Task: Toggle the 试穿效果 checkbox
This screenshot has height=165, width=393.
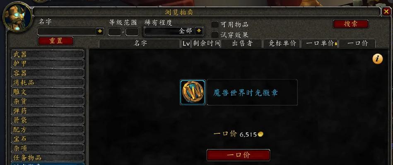Action: click(215, 35)
